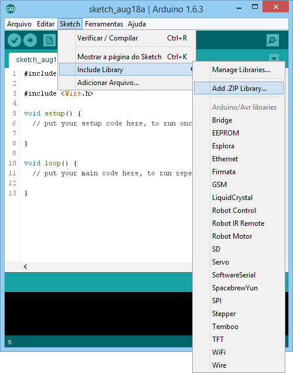Open the tab options dropdown arrow
This screenshot has width=293, height=373.
click(x=274, y=58)
